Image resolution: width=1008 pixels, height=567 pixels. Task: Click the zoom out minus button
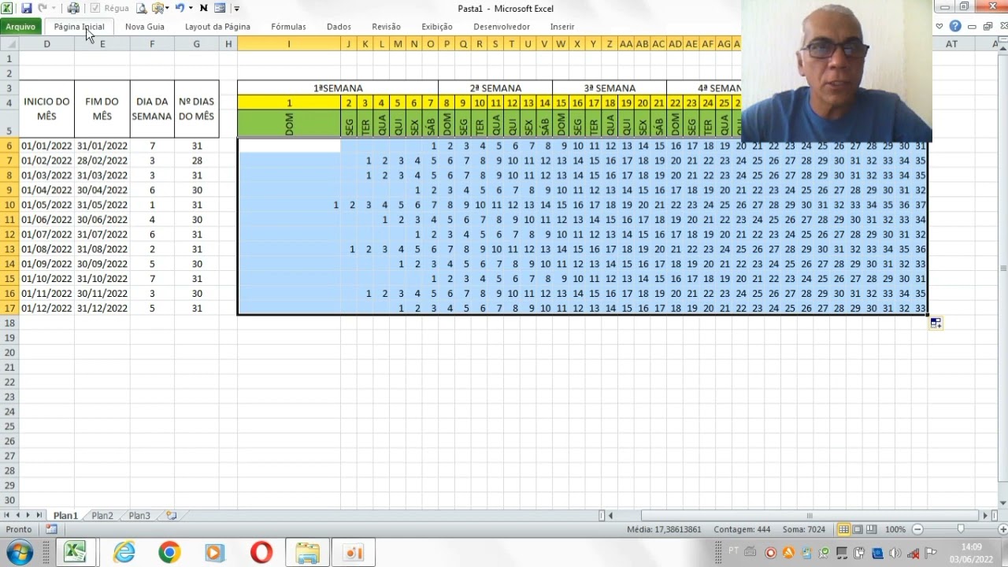coord(917,529)
